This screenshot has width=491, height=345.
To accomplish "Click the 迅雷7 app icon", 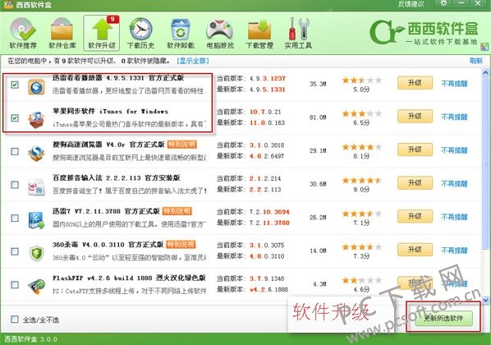I will click(x=36, y=220).
